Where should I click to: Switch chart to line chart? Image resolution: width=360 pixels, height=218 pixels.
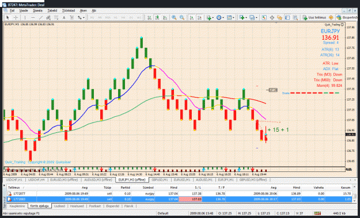point(165,17)
